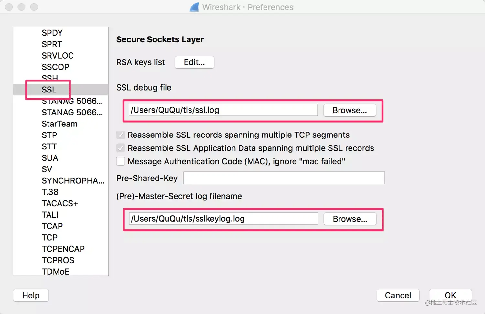
Task: Select SRVLOC protocol entry
Action: (58, 56)
